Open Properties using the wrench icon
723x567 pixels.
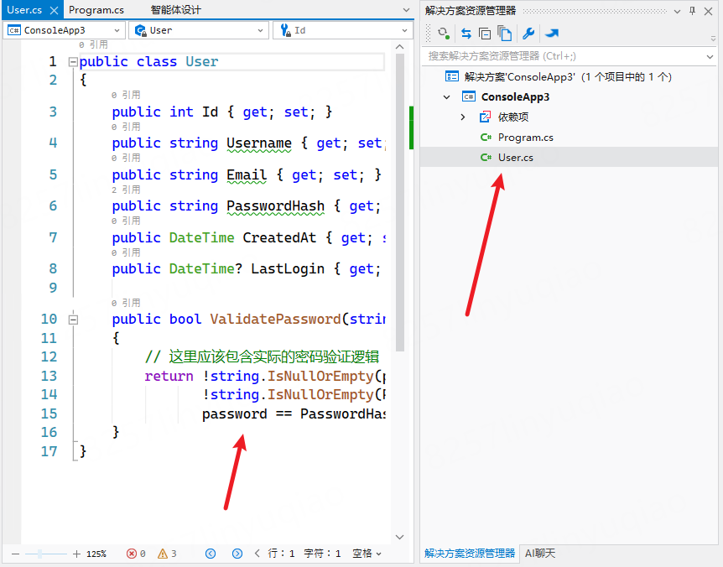coord(528,34)
